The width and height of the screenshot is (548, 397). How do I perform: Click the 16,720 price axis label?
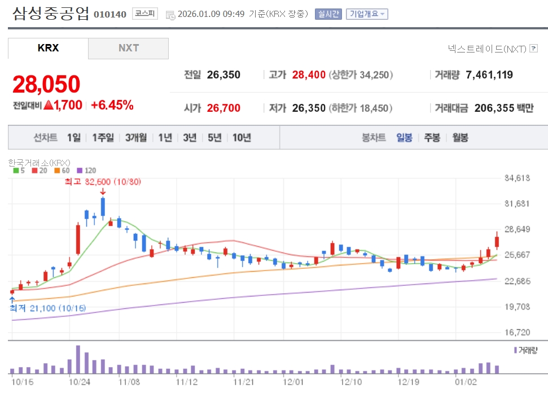[x=518, y=332]
